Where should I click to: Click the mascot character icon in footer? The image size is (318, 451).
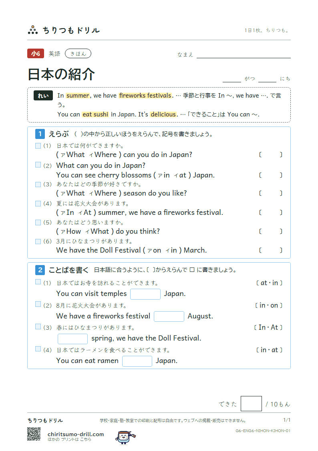coord(125,437)
